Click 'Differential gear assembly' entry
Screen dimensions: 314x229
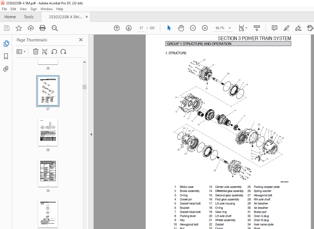229,191
